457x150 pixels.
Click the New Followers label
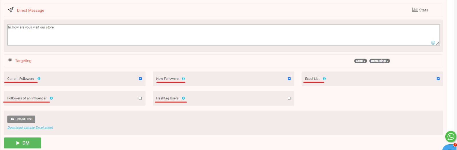pyautogui.click(x=167, y=79)
